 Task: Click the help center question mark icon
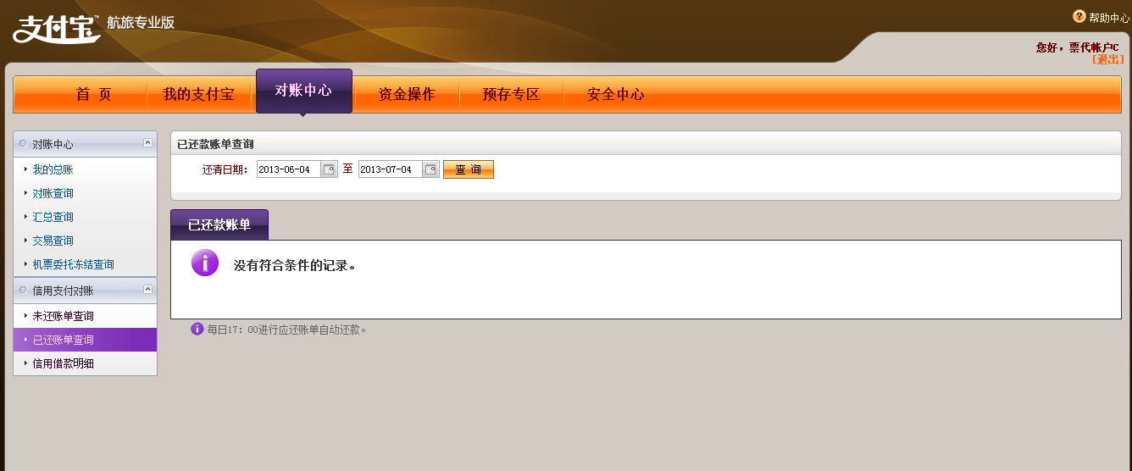(x=1079, y=16)
